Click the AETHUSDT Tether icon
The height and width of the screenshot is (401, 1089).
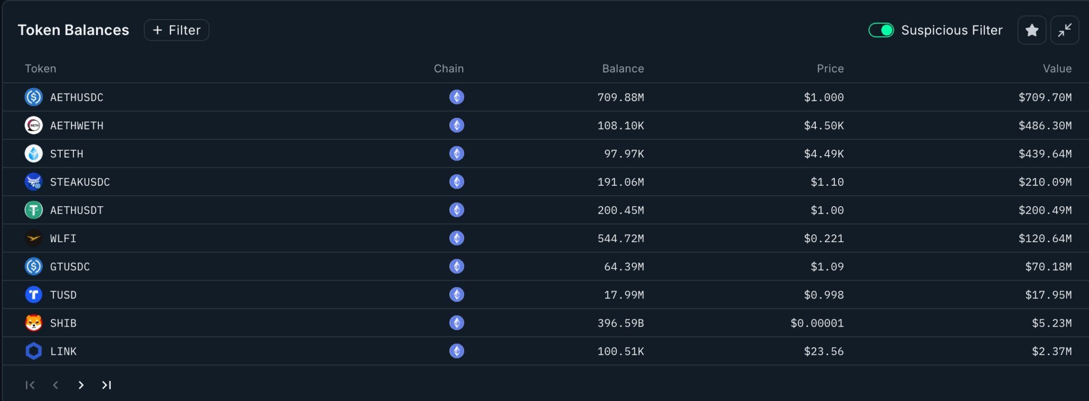click(x=33, y=210)
